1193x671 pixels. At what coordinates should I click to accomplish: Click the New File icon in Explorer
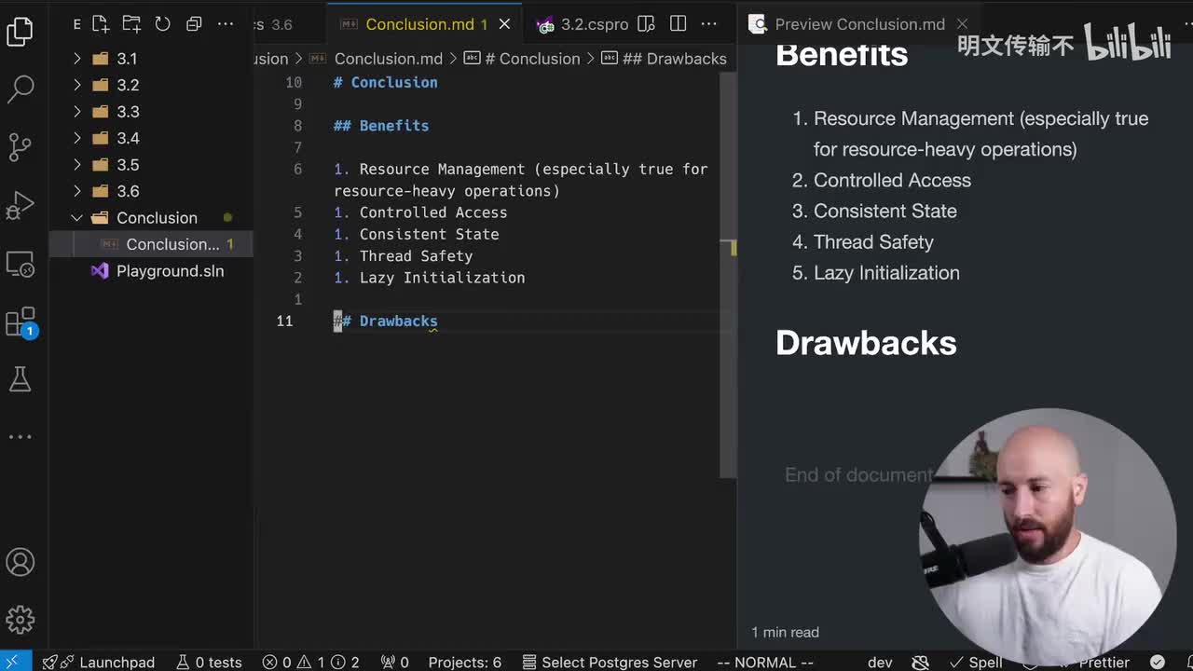[x=101, y=24]
